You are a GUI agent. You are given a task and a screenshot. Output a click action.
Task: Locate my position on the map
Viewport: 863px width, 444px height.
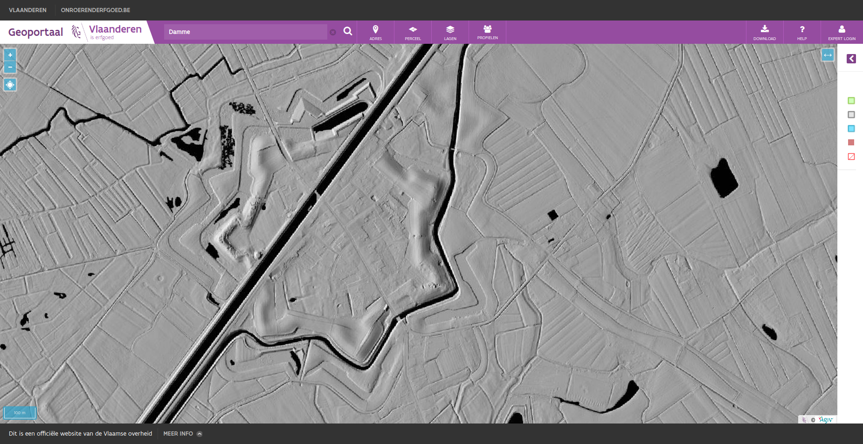coord(10,85)
